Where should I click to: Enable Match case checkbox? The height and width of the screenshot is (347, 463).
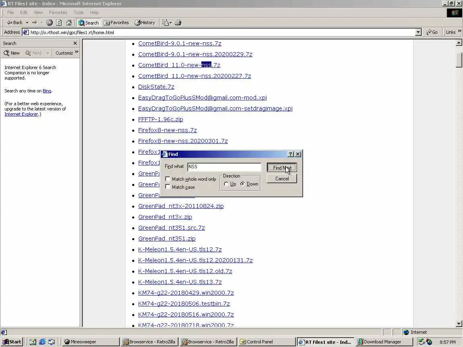(x=168, y=187)
